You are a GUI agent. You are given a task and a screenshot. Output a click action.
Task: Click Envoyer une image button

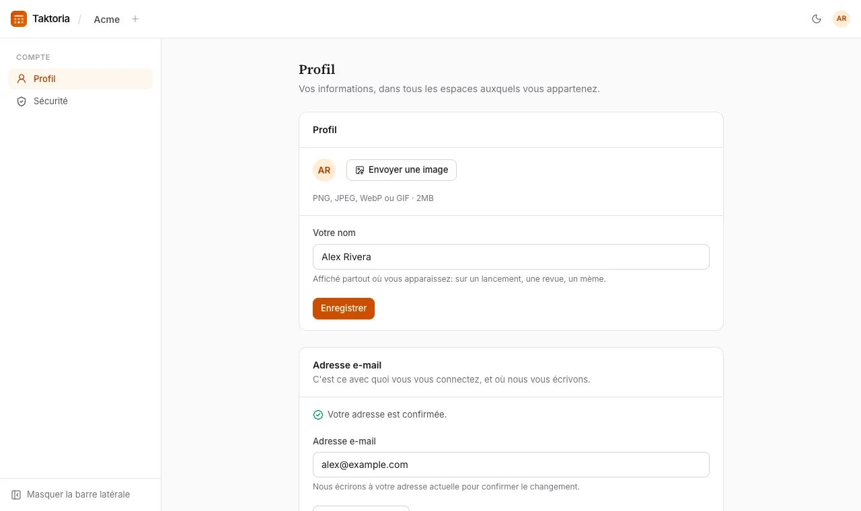pyautogui.click(x=402, y=170)
